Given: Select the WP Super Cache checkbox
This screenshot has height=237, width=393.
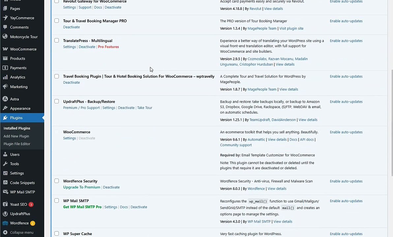Looking at the screenshot, I should click(57, 233).
